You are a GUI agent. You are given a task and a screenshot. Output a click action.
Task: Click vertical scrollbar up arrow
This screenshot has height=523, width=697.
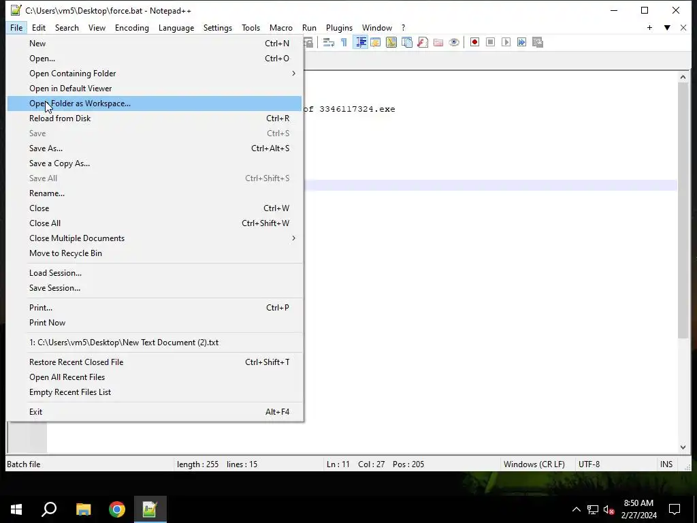click(683, 78)
